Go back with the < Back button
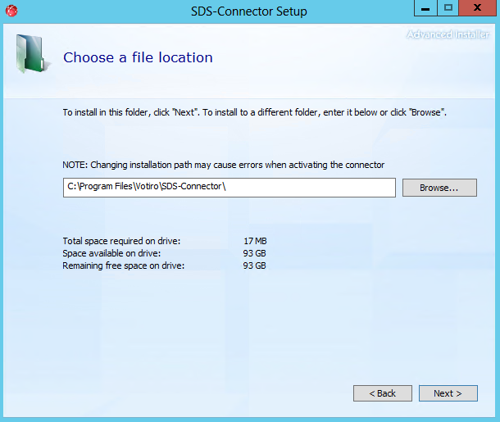This screenshot has height=422, width=500. [x=382, y=393]
